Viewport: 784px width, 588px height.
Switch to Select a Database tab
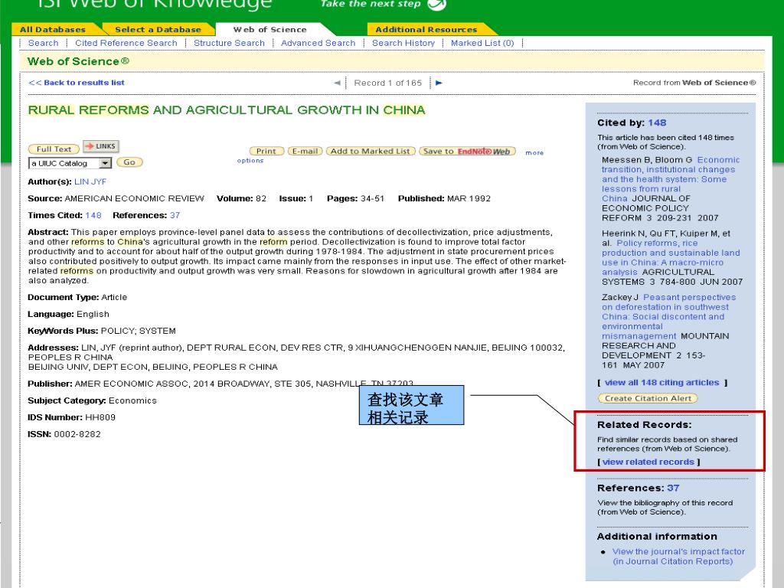(158, 30)
